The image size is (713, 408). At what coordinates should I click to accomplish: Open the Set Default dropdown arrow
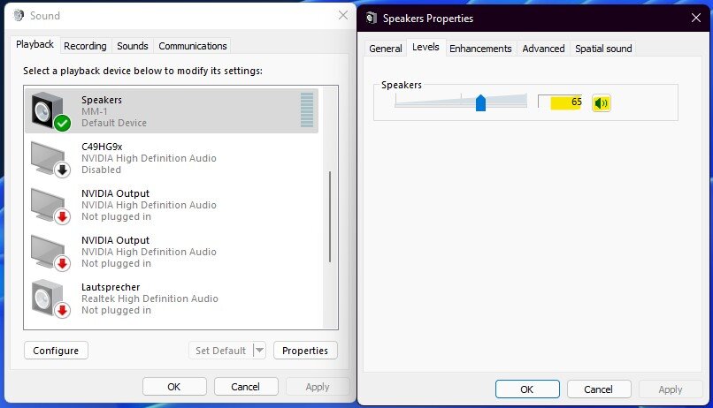click(x=259, y=351)
